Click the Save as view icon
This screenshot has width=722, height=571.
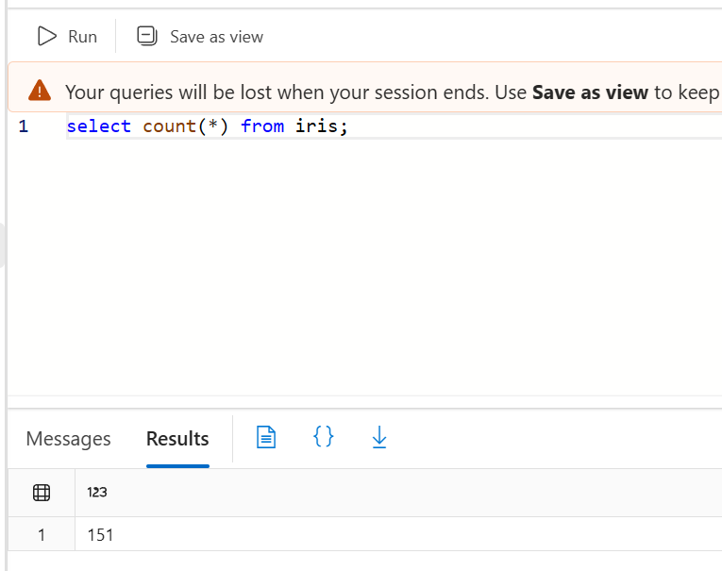[x=147, y=37]
